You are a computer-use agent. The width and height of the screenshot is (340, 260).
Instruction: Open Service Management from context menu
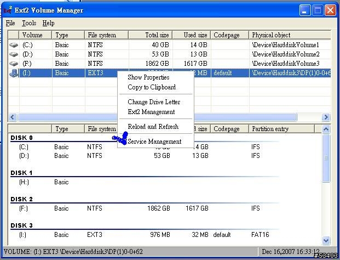[154, 142]
